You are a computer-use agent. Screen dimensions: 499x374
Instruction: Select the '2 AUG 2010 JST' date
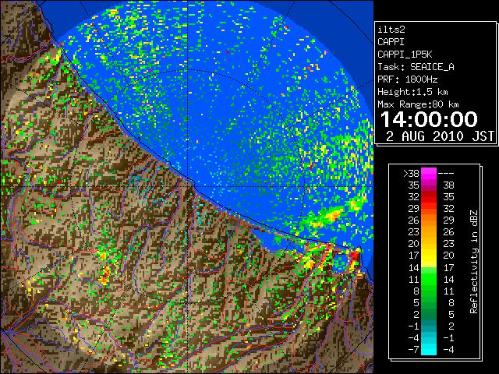click(440, 136)
